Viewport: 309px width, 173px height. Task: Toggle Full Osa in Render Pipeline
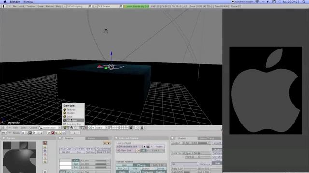pos(122,169)
